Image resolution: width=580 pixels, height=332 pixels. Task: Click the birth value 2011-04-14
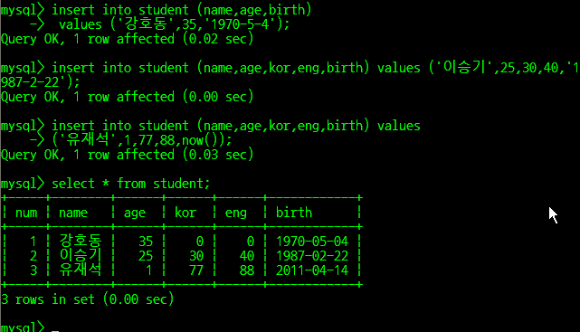tap(312, 270)
